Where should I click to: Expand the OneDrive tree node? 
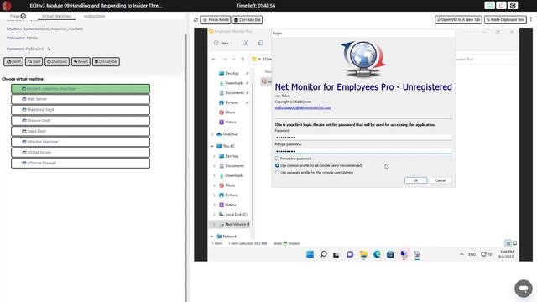coord(212,134)
